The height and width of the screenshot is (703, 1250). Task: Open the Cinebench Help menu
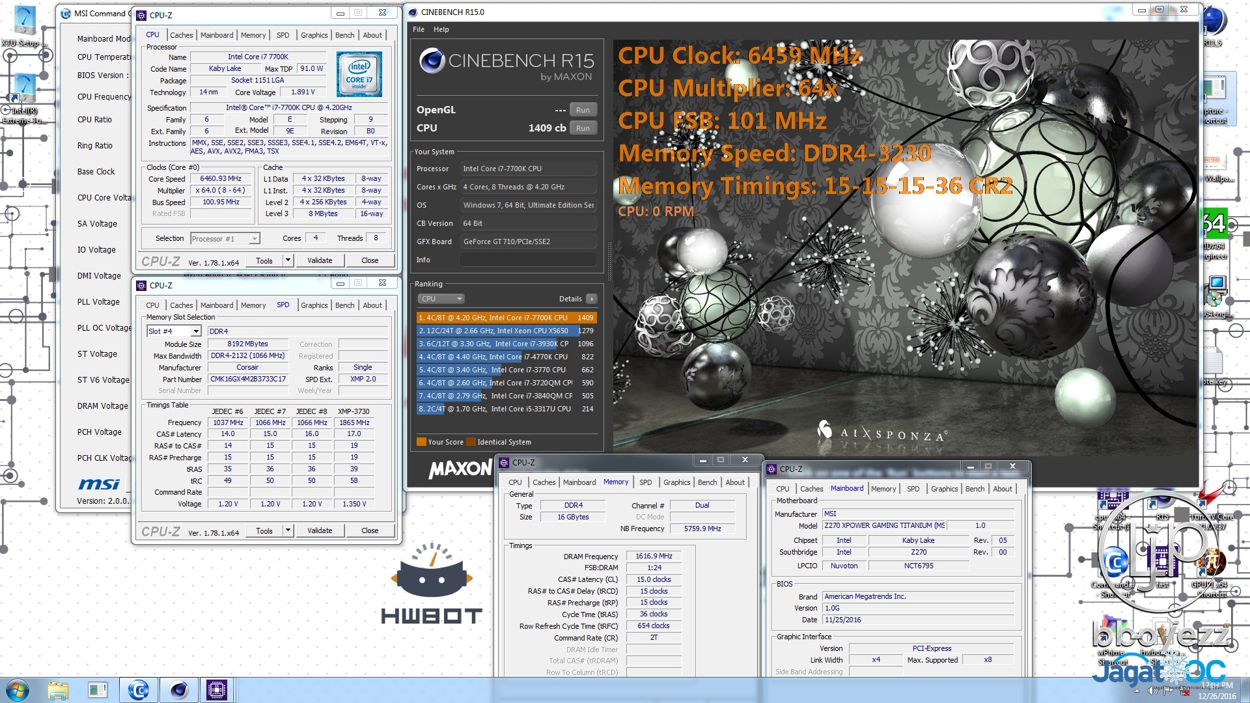441,29
